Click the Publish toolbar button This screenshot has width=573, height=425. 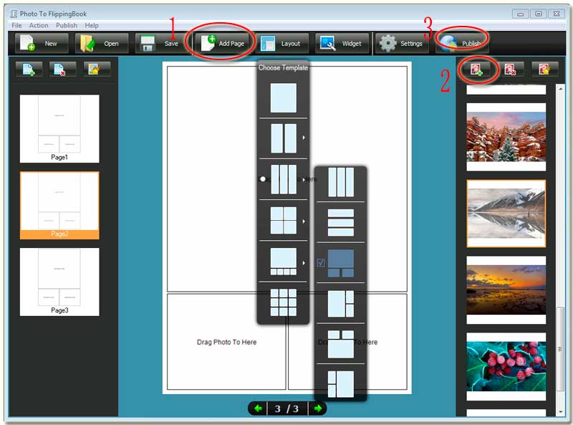[462, 44]
